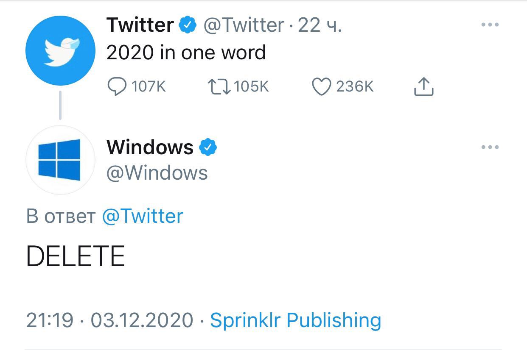Open the Sprinklr Publishing source link
The height and width of the screenshot is (350, 527).
296,320
